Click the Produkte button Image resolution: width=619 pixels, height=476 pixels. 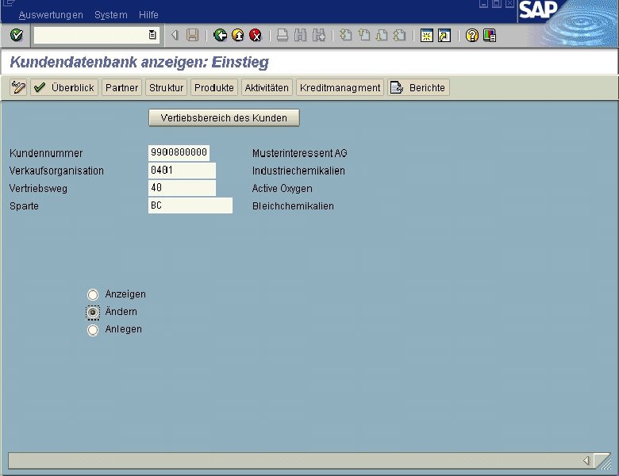click(x=214, y=87)
